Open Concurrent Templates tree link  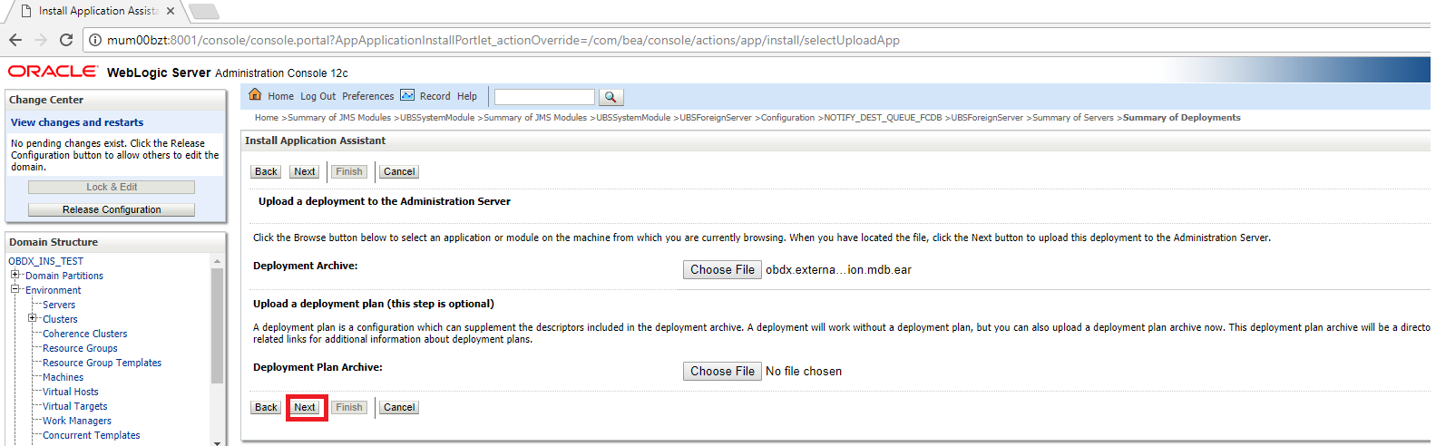[92, 435]
